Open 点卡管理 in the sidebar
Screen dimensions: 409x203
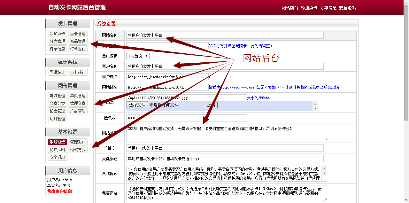[x=78, y=34]
